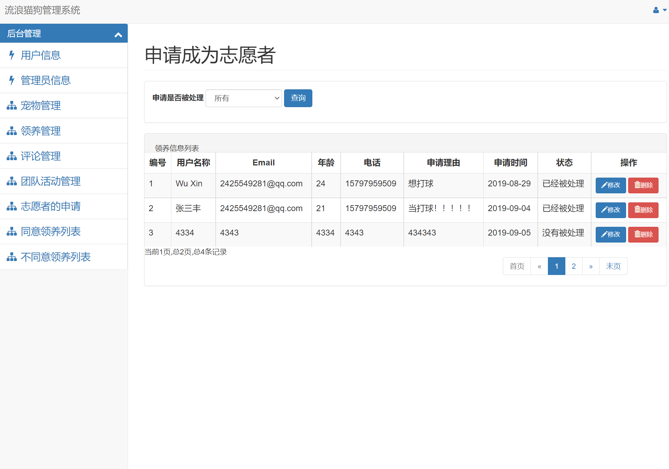The height and width of the screenshot is (469, 669).
Task: Edit the 张三丰 application
Action: [610, 210]
